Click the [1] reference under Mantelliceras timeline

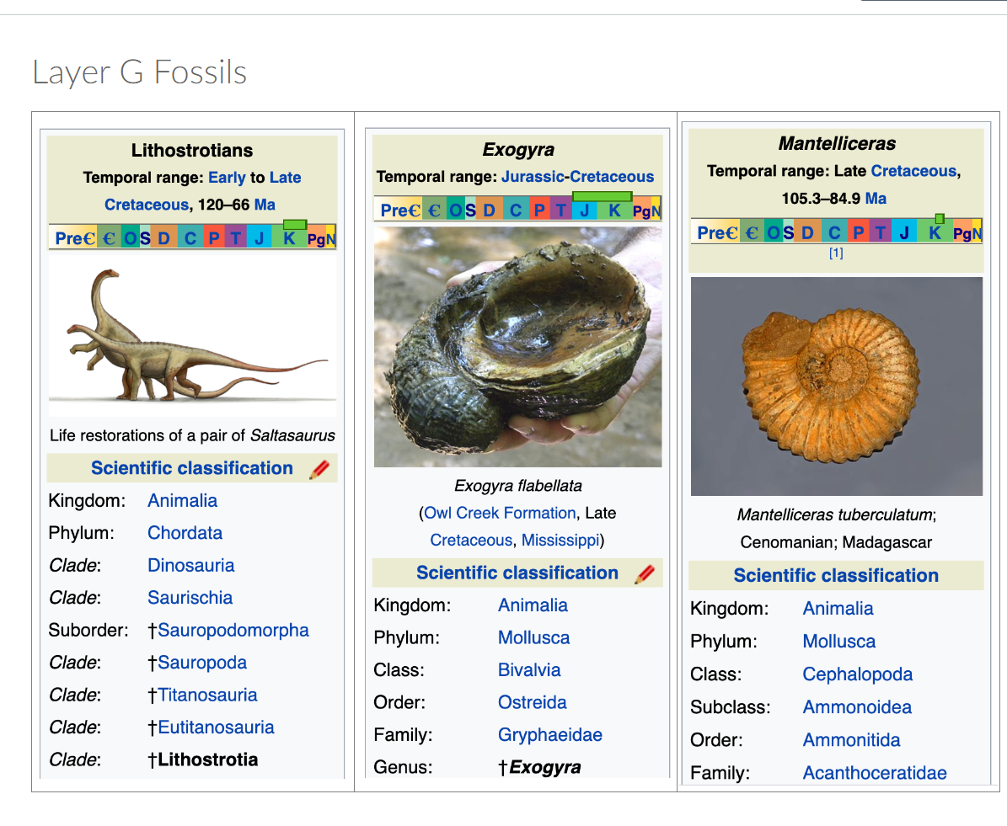point(836,252)
